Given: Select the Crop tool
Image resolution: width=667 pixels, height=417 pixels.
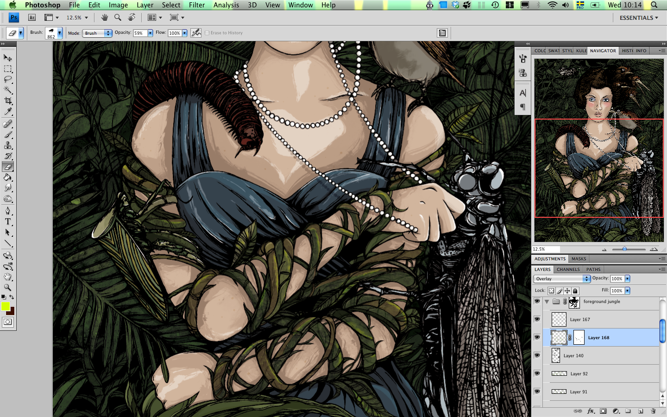Looking at the screenshot, I should pyautogui.click(x=8, y=101).
